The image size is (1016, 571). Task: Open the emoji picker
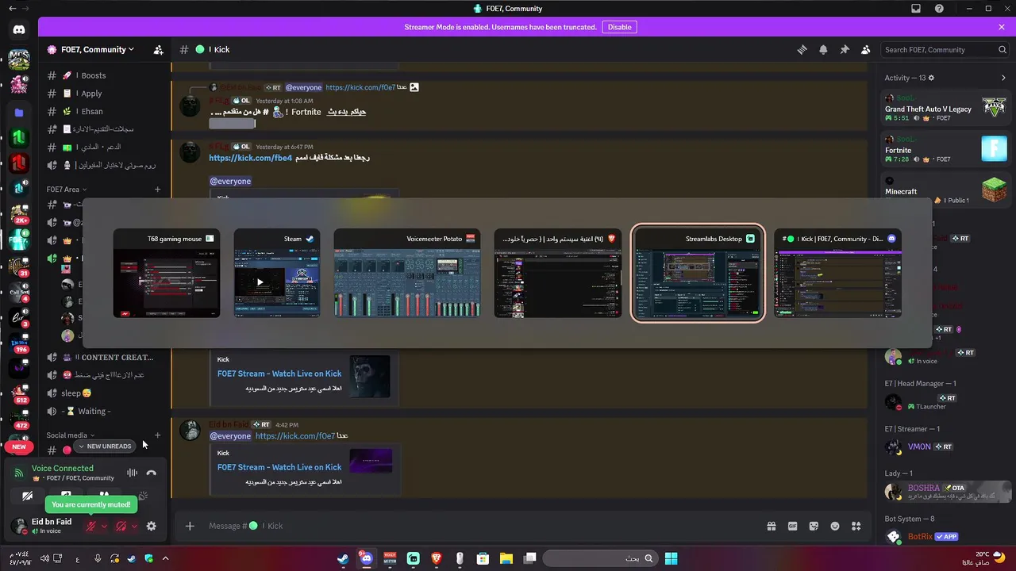coord(835,526)
